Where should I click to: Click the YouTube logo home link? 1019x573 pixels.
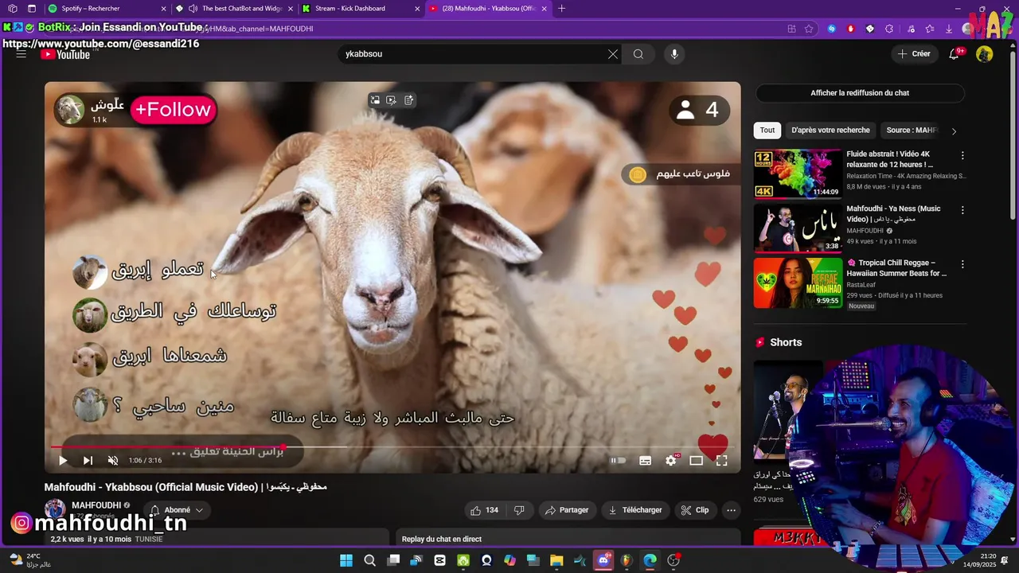65,54
